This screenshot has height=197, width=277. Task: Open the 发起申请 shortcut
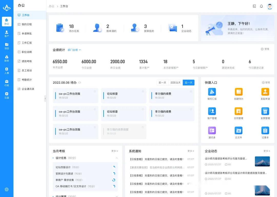click(x=265, y=92)
